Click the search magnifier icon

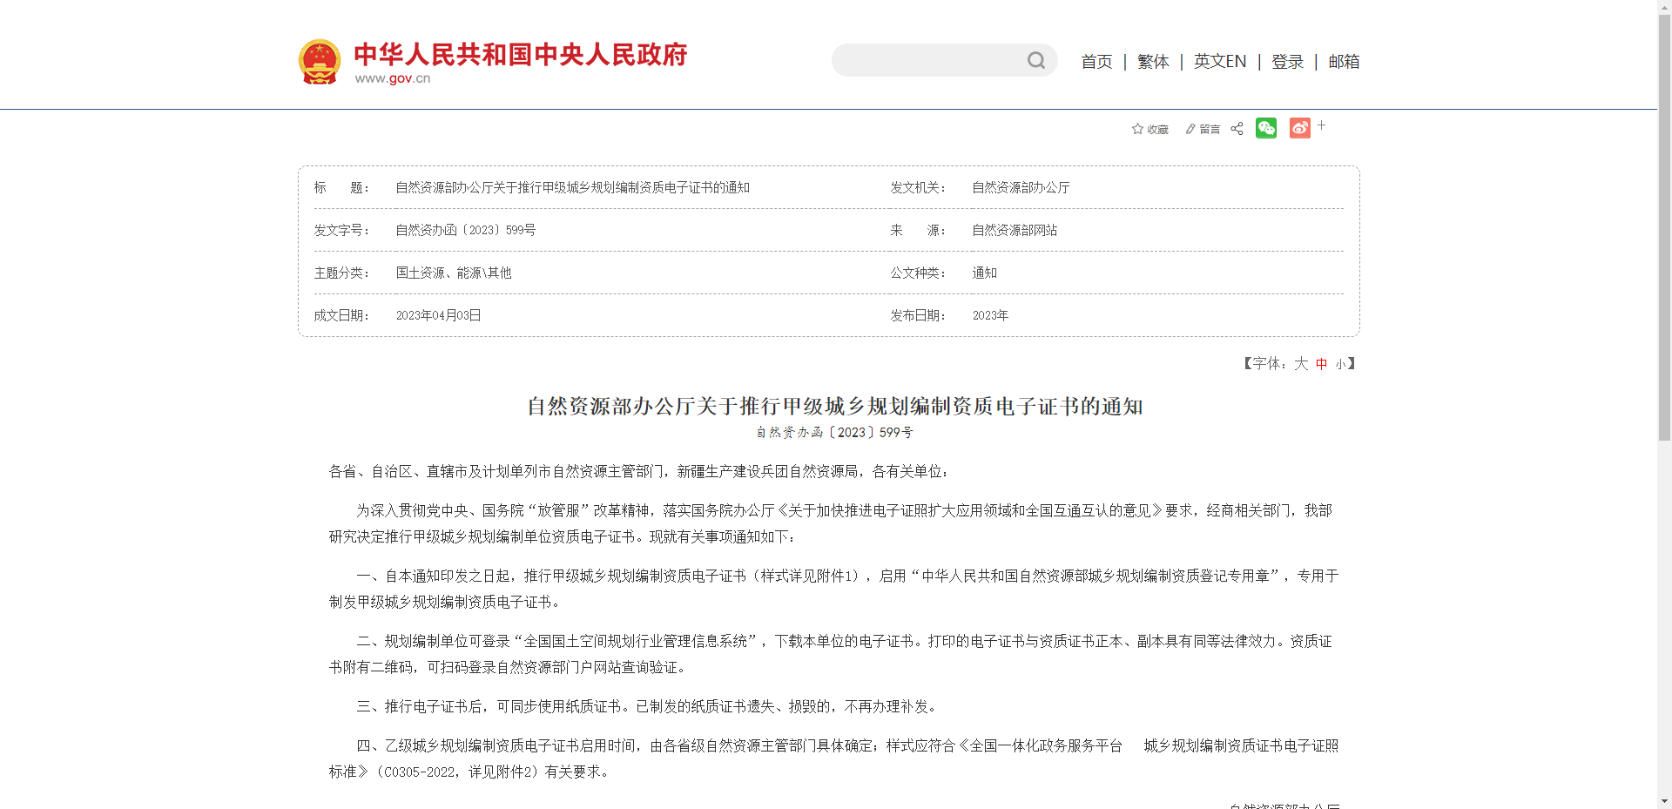coord(1035,60)
